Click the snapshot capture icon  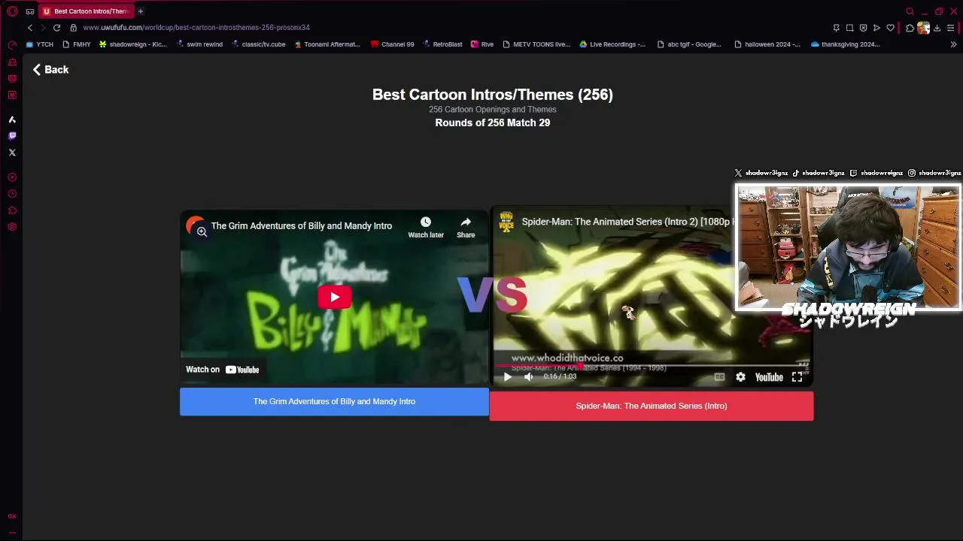(849, 28)
